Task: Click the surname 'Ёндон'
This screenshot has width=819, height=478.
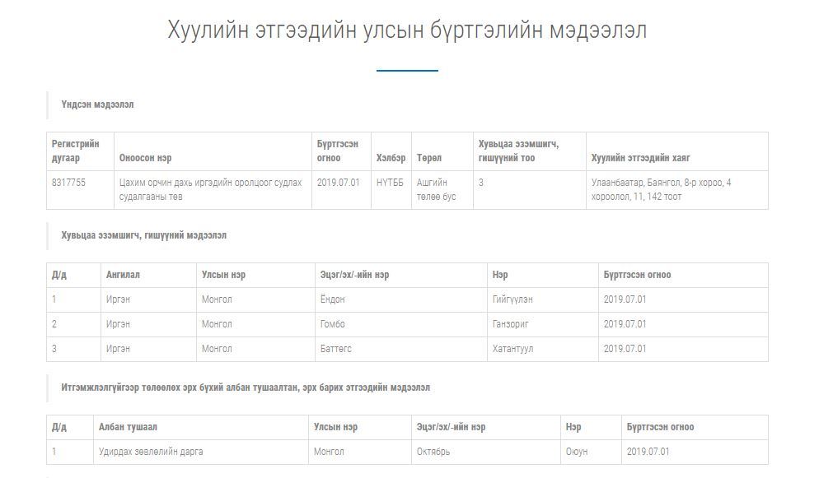Action: [x=332, y=299]
